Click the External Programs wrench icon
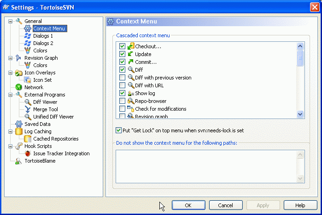Image resolution: width=322 pixels, height=215 pixels. 19,95
